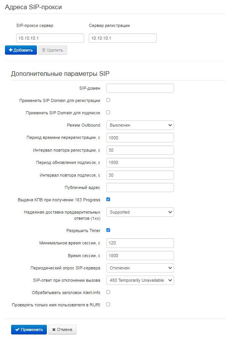
Task: Click the Добавить button to add proxy
Action: tap(21, 50)
